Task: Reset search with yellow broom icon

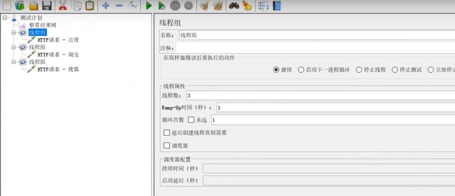Action: pyautogui.click(x=247, y=5)
